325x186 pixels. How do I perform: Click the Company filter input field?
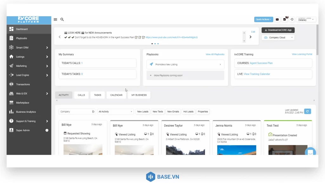click(75, 112)
